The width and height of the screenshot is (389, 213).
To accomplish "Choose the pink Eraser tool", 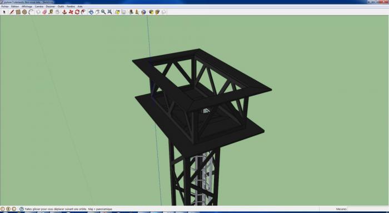I will [44, 12].
